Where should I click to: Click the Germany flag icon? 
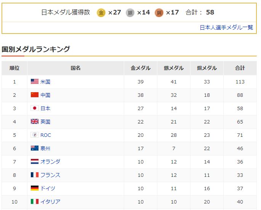[x=35, y=188]
